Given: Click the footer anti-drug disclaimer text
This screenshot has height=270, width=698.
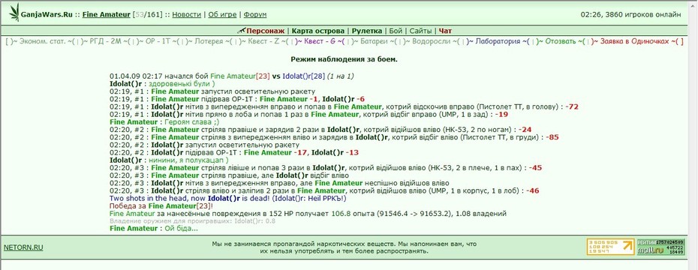Looking at the screenshot, I should pos(344,247).
